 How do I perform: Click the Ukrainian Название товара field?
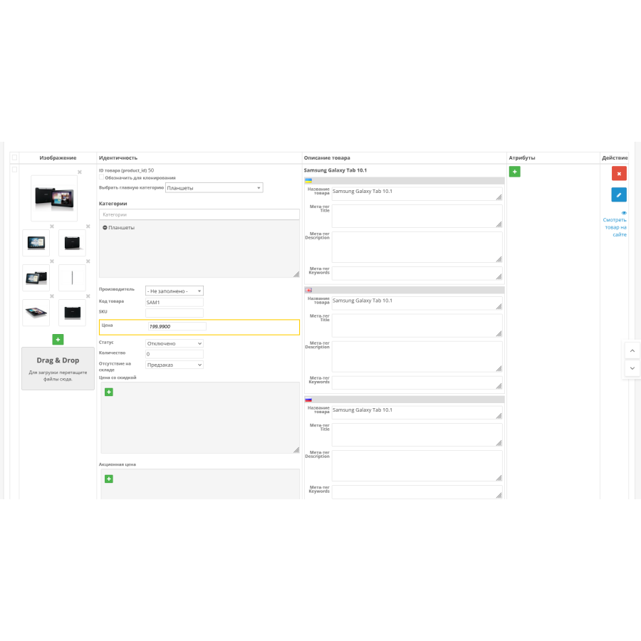pyautogui.click(x=417, y=194)
